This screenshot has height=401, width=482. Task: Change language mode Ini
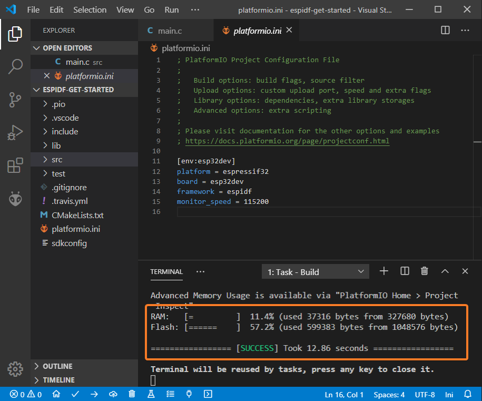click(x=449, y=395)
